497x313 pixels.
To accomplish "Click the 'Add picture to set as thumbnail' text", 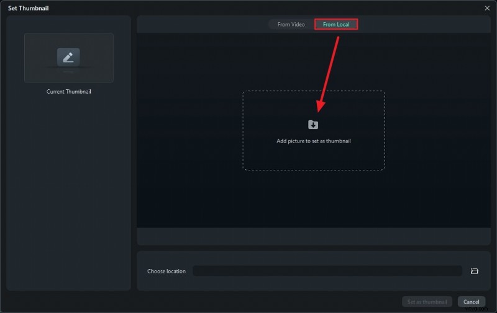I will [313, 141].
